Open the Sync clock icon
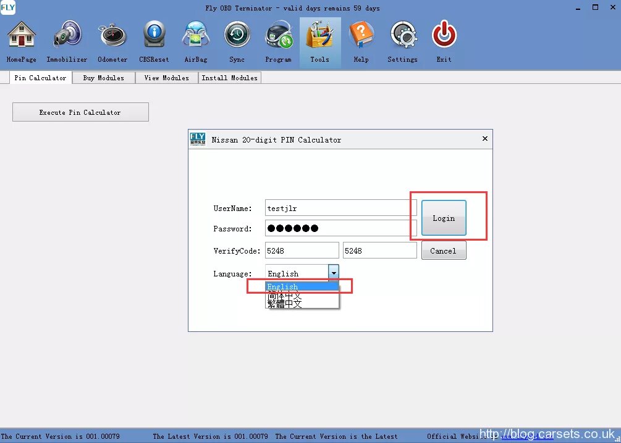 (237, 35)
